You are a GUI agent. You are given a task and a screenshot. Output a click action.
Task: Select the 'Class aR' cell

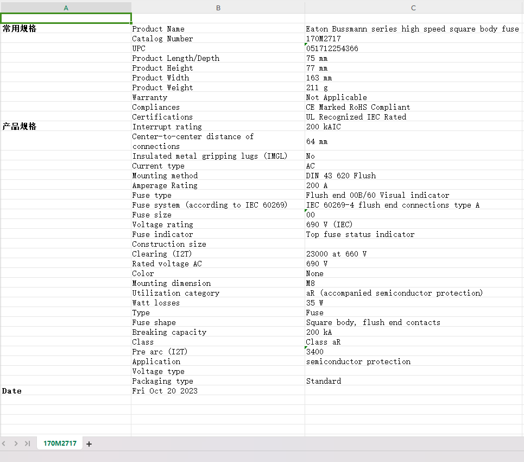click(x=414, y=342)
